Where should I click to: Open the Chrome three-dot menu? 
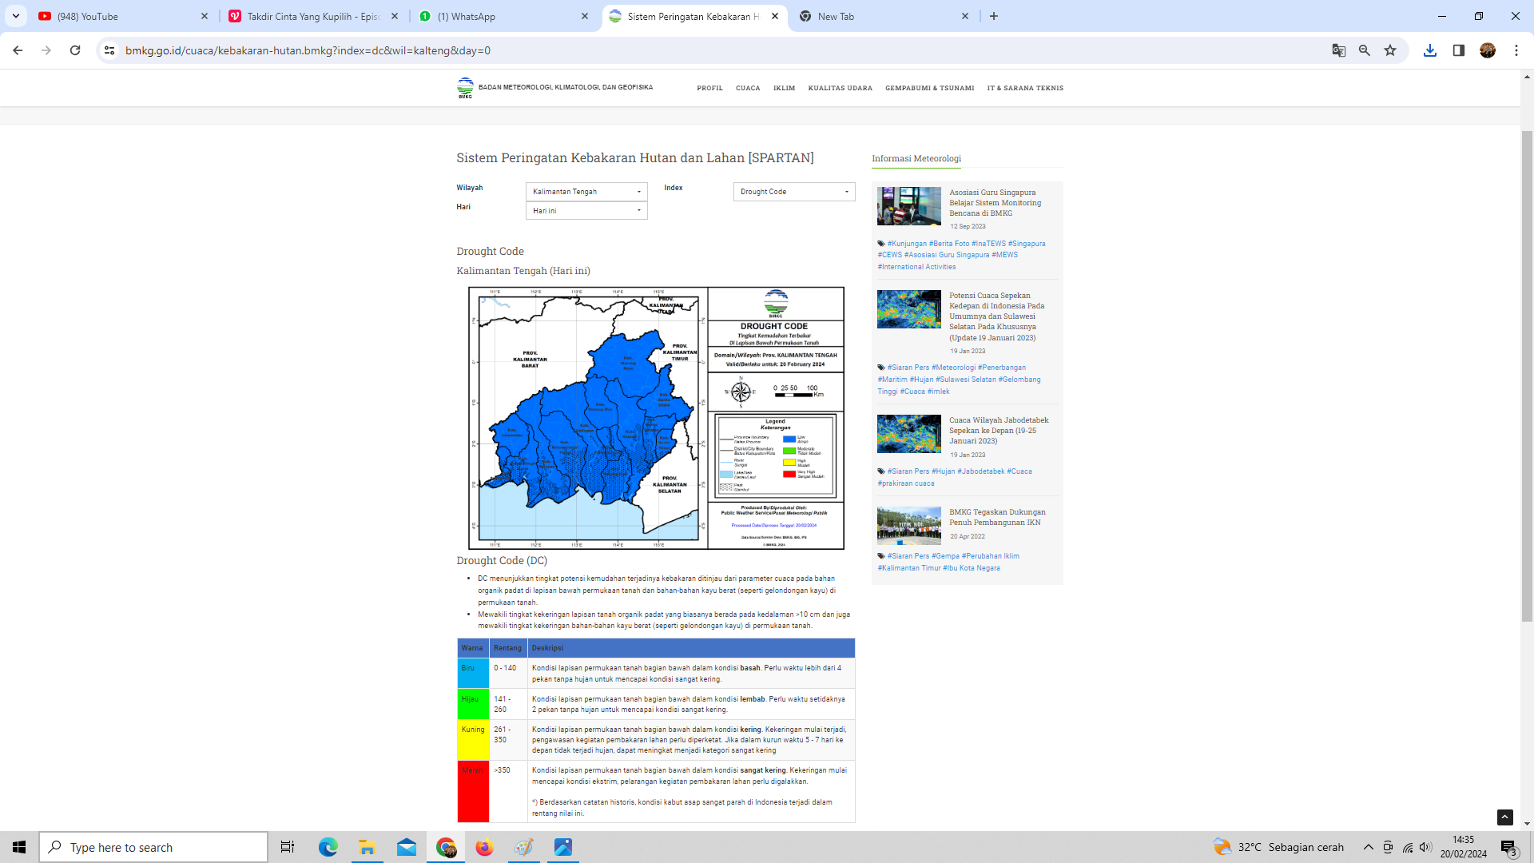(x=1516, y=50)
